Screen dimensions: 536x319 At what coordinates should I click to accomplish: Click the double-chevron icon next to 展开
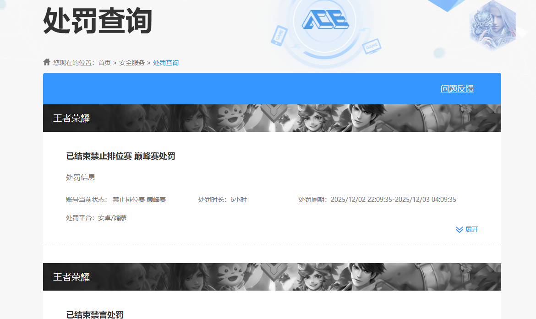click(x=458, y=229)
